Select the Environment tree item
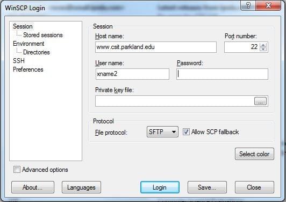286x202 pixels. (x=28, y=44)
